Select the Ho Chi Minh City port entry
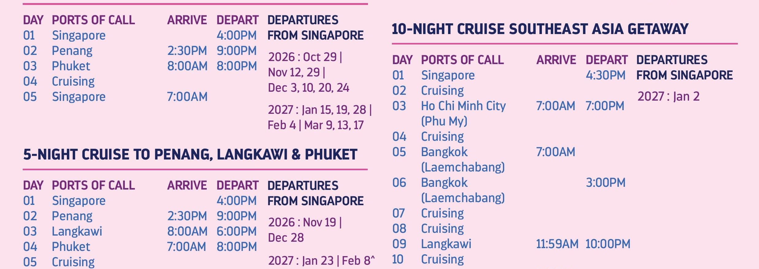 click(x=463, y=106)
